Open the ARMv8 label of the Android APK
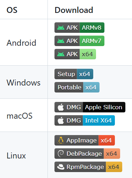Viewport: 132px width, 178px height. (x=92, y=28)
